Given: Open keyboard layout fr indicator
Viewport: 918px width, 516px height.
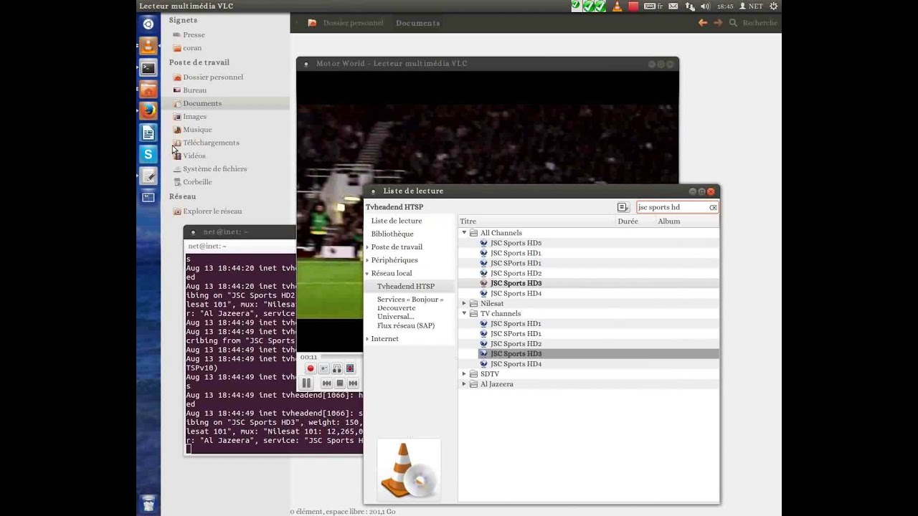Looking at the screenshot, I should (x=653, y=6).
